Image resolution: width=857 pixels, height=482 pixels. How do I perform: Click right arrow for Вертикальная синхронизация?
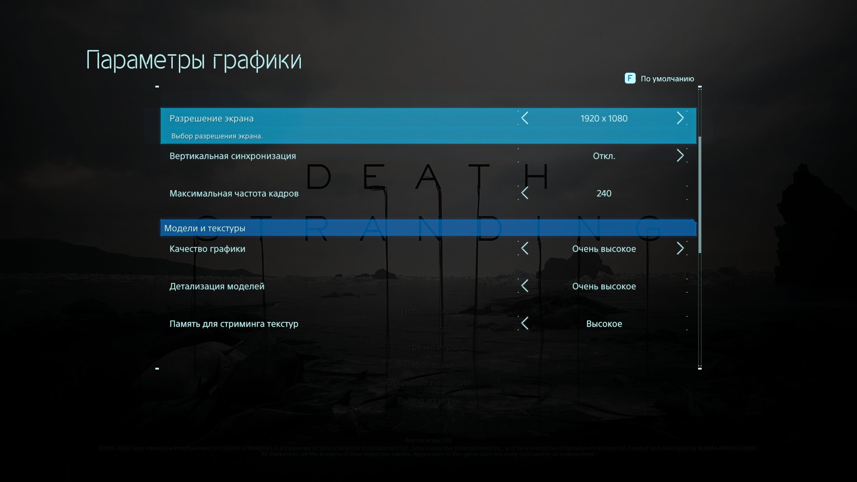point(680,156)
